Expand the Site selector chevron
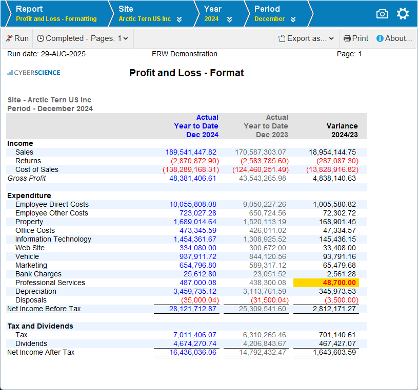Viewport: 418px width, 390px height. tap(179, 19)
